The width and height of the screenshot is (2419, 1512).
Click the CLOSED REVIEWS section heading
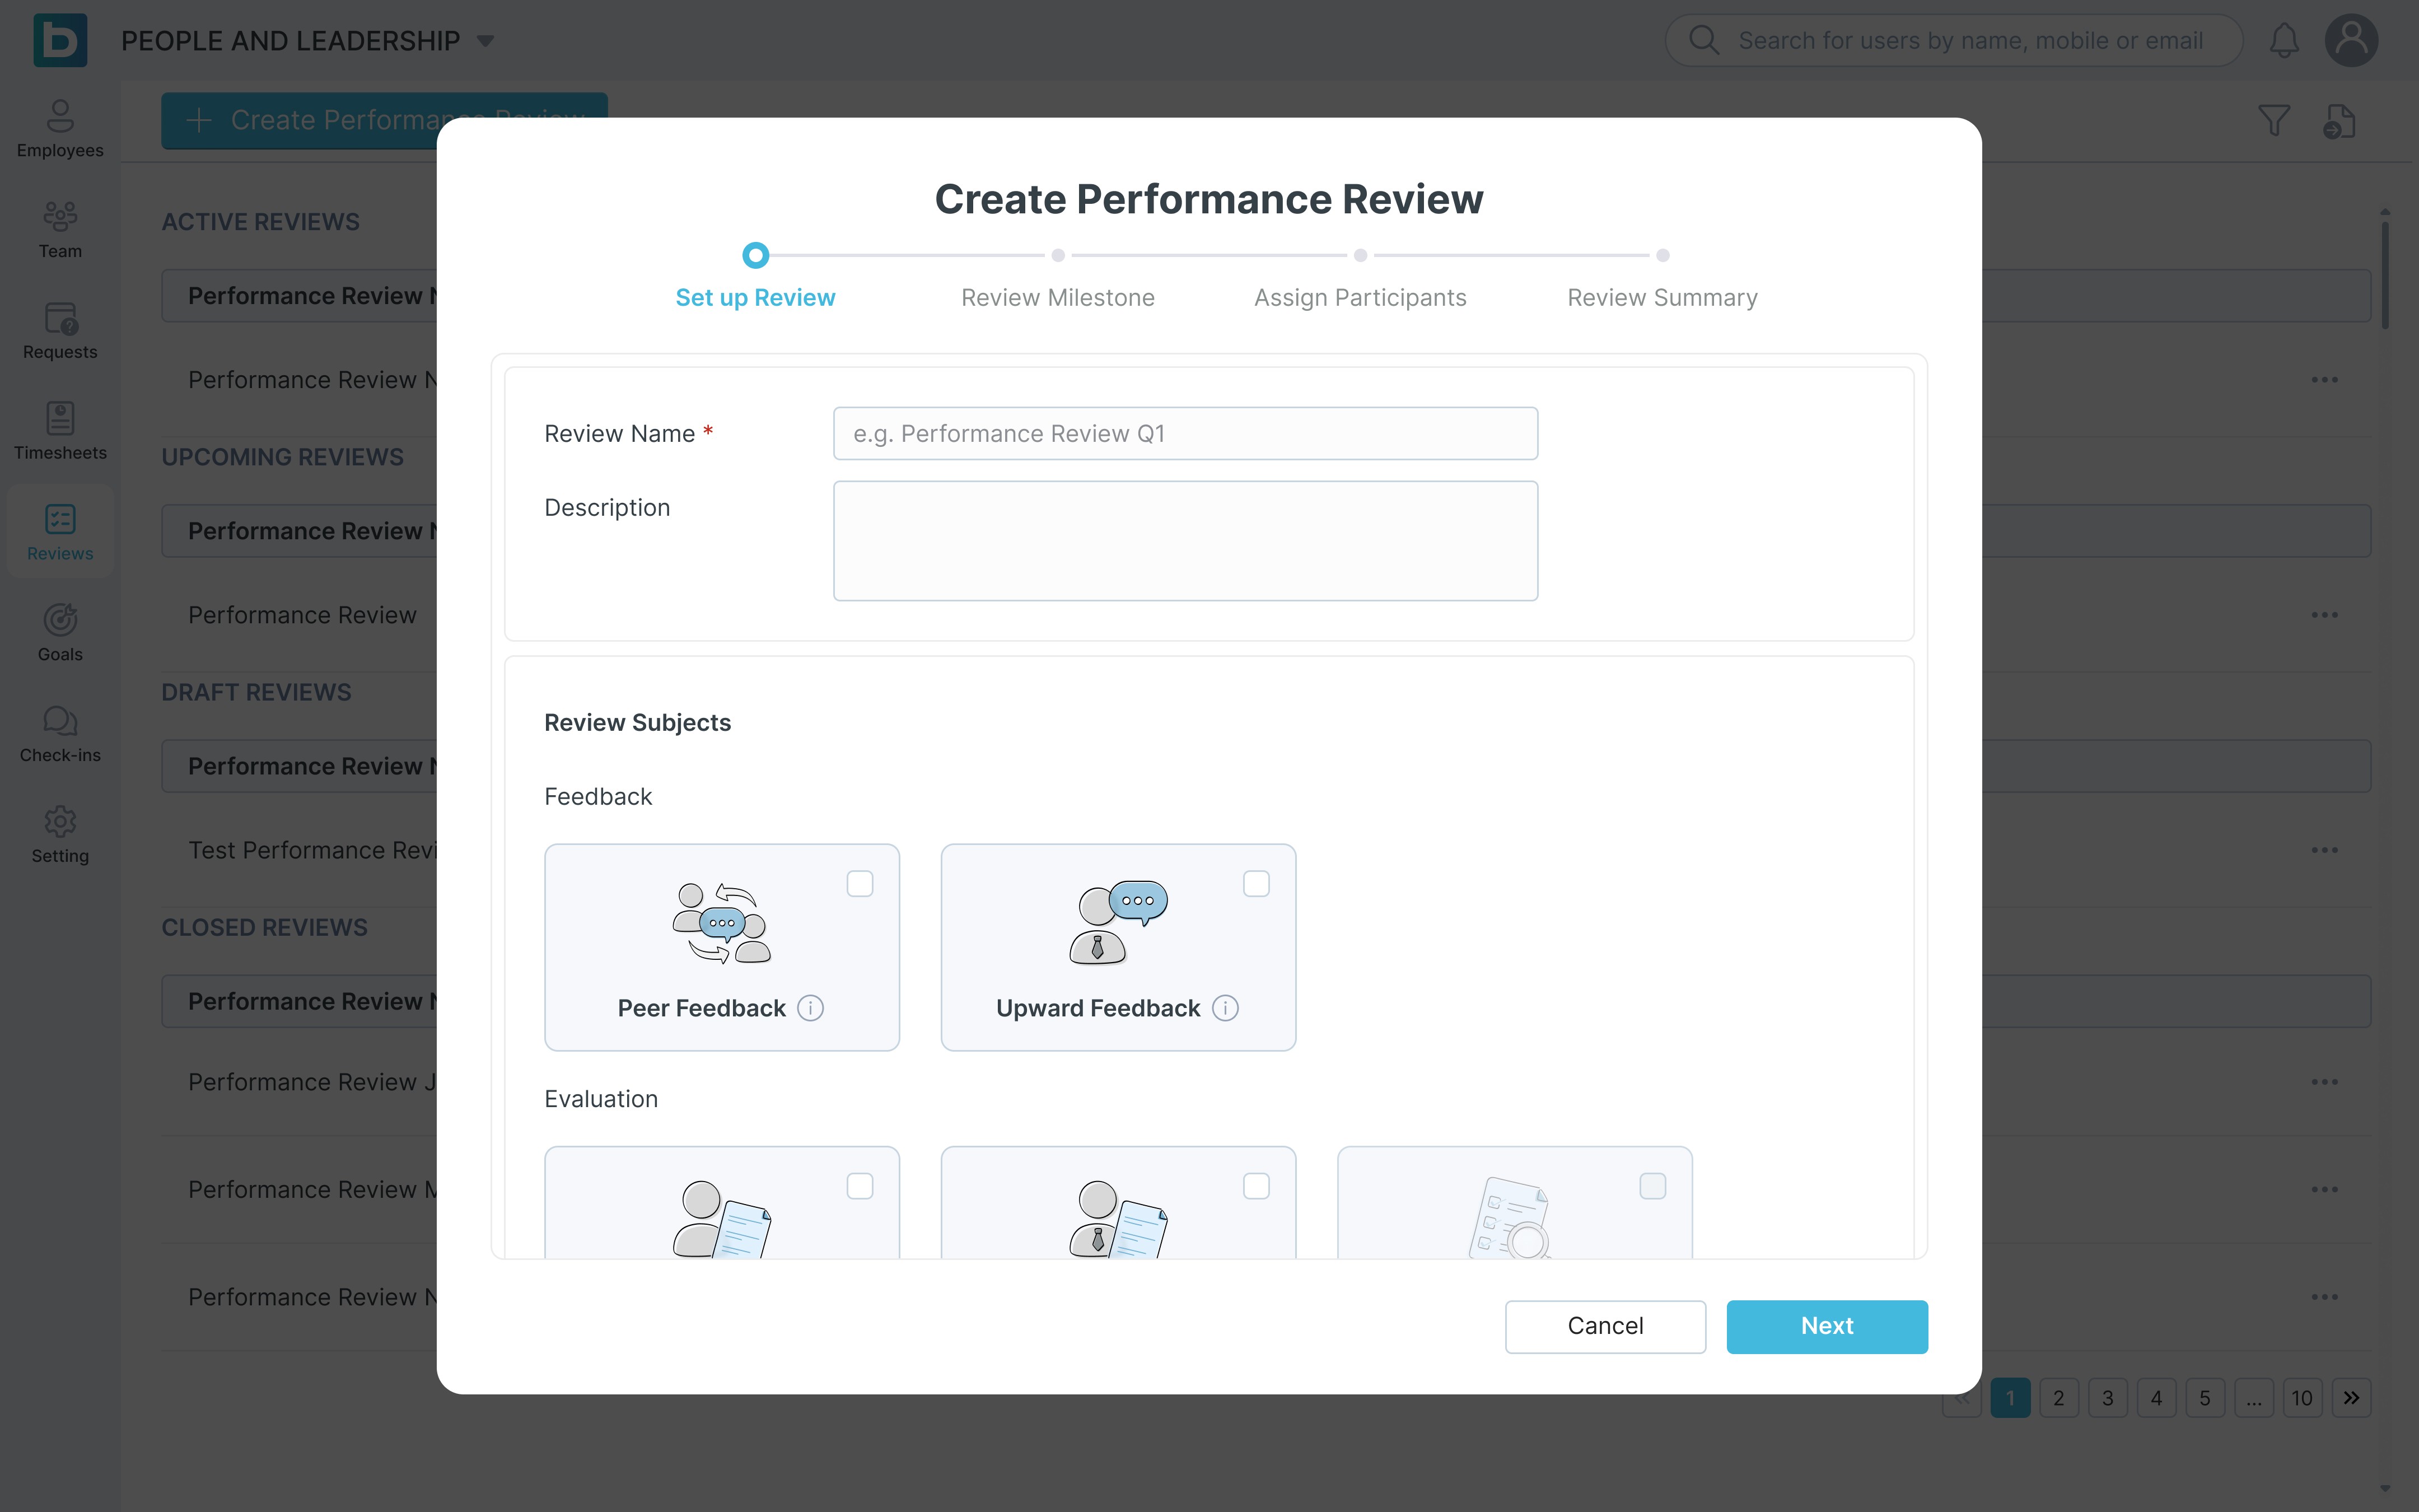[x=265, y=927]
